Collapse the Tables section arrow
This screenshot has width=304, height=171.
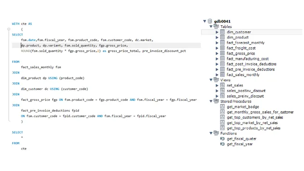click(x=211, y=27)
